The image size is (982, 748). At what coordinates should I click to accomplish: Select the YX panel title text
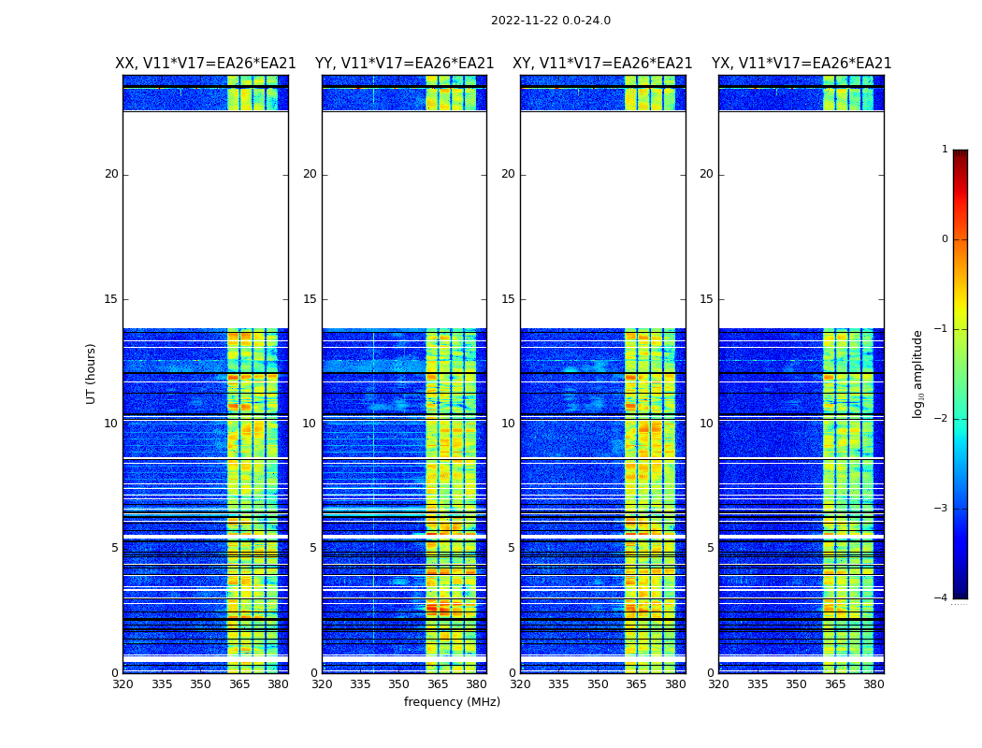pyautogui.click(x=801, y=64)
